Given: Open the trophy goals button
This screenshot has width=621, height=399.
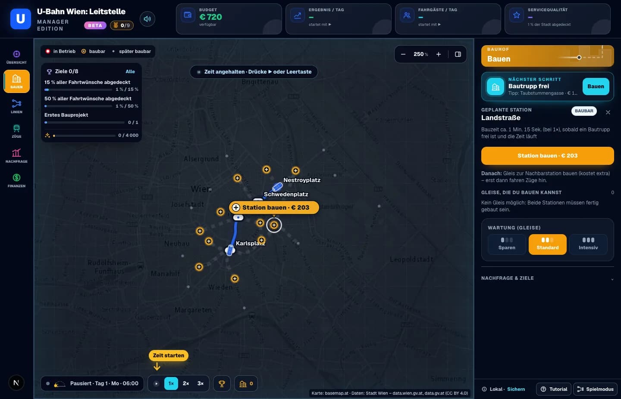Looking at the screenshot, I should pos(222,384).
